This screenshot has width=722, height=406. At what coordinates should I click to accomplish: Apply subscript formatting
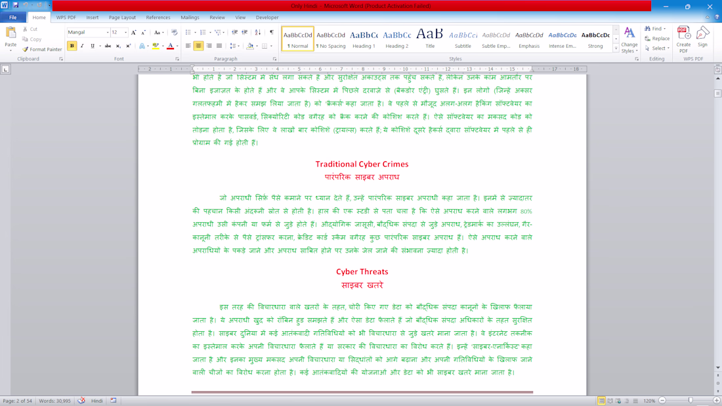pyautogui.click(x=118, y=46)
